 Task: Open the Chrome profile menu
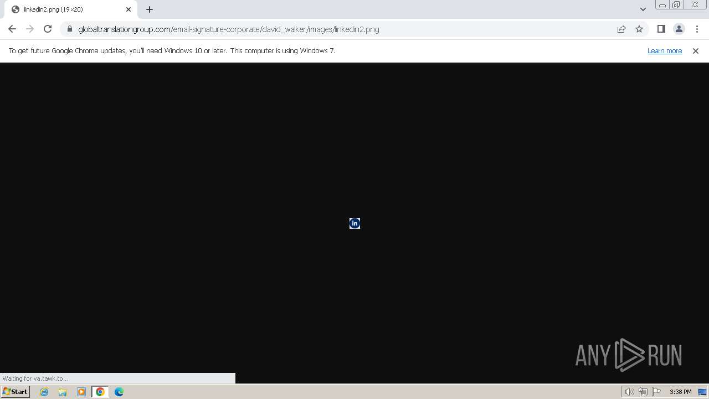679,29
